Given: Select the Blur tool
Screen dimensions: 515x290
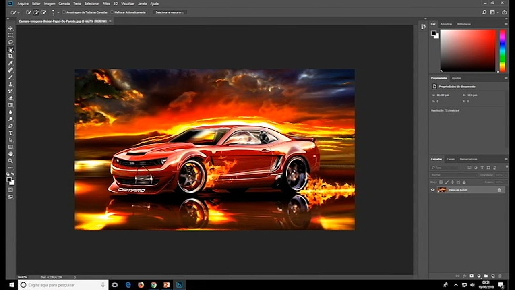Looking at the screenshot, I should pos(10,112).
